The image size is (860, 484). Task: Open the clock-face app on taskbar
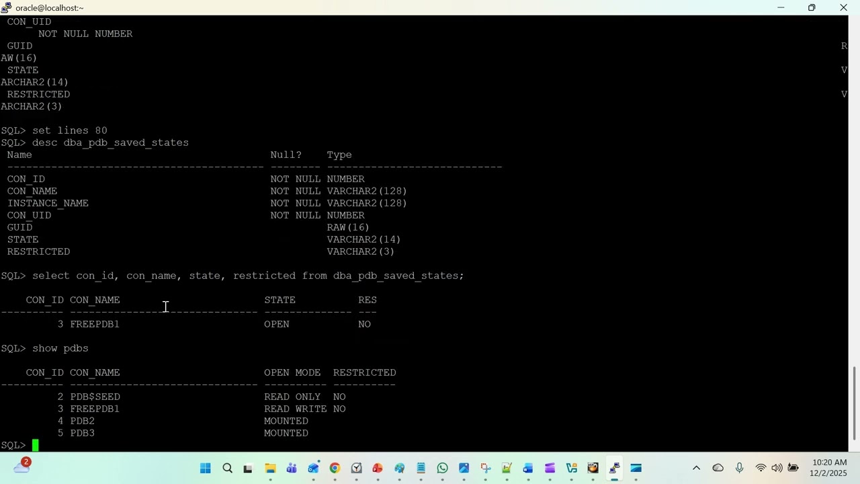pos(356,469)
